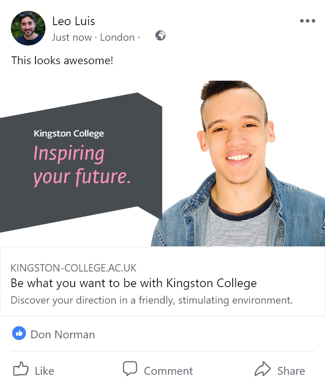This screenshot has height=386, width=325.
Task: Click the speech bubble Comment icon
Action: tap(130, 369)
